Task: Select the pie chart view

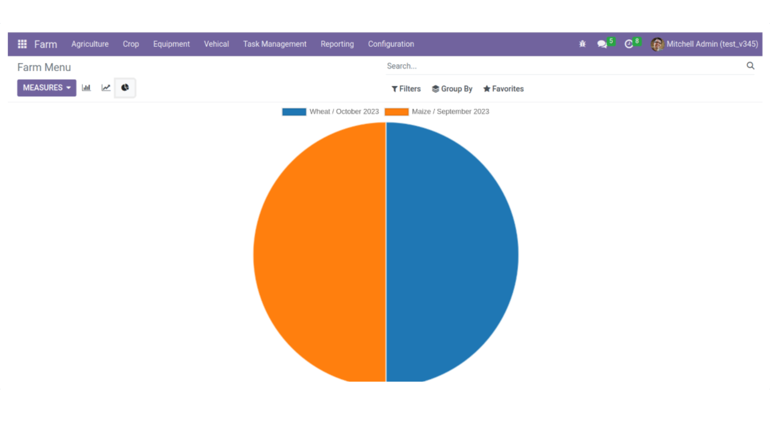Action: pos(125,88)
